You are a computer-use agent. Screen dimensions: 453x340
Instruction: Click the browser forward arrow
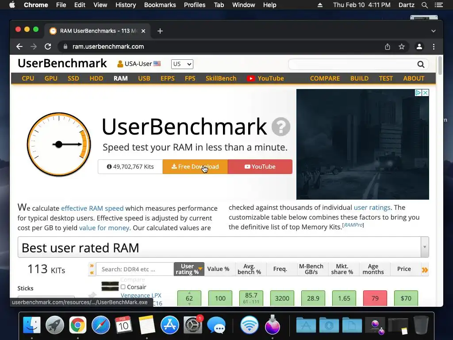tap(34, 46)
